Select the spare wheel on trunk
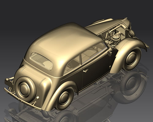The image size is (153, 122). (x=25, y=89)
